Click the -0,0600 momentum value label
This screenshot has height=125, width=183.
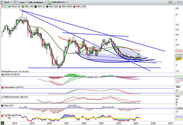tap(179, 108)
